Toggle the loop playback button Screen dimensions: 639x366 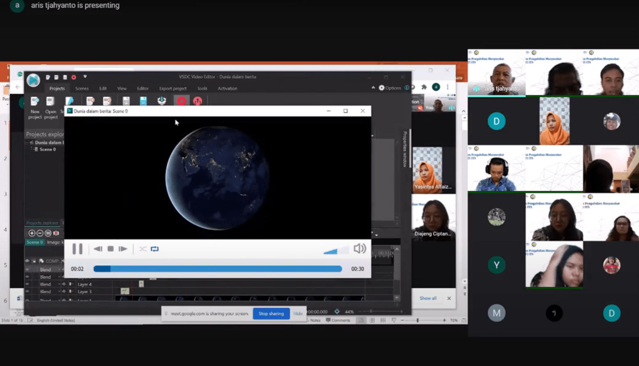155,249
